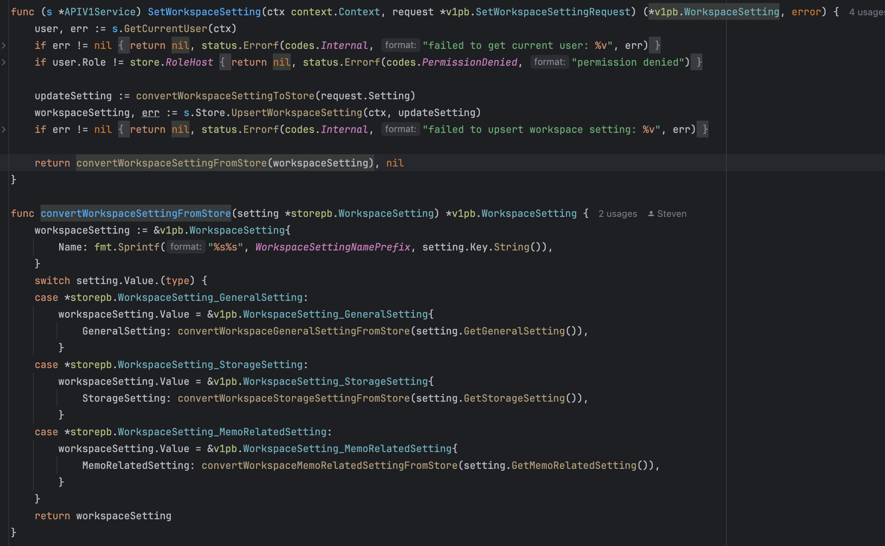Click WorkspaceSetting_GeneralSetting in case statement
This screenshot has height=546, width=885.
click(x=210, y=297)
